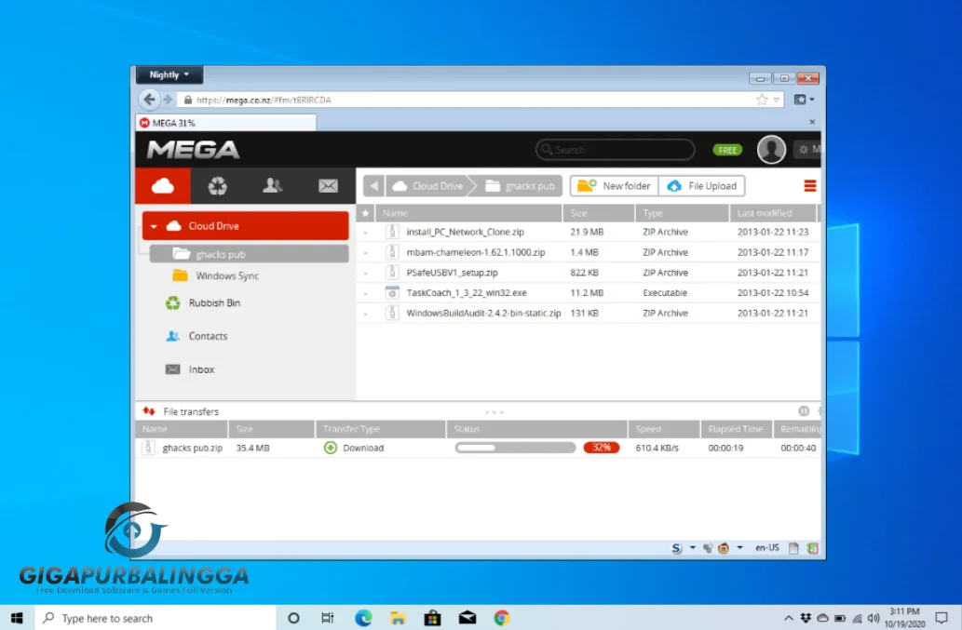Click the red Cloud Drive tab icon
962x630 pixels.
(x=162, y=185)
